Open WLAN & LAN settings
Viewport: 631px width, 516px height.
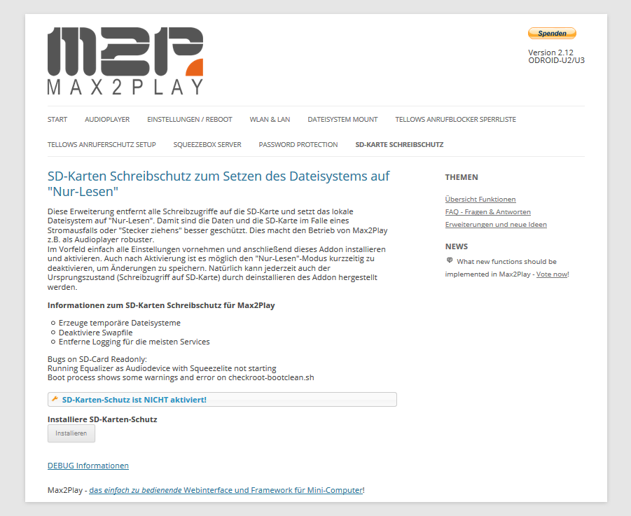point(270,120)
